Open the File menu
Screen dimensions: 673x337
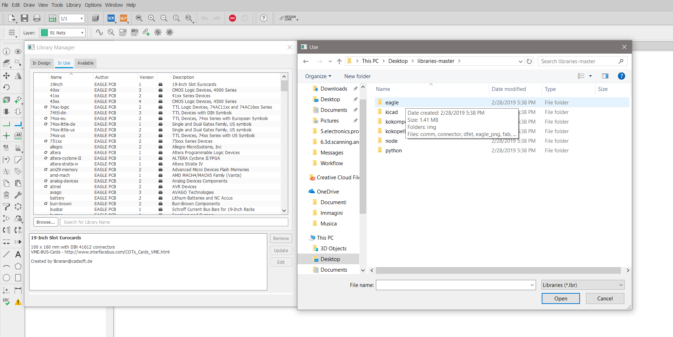pyautogui.click(x=5, y=5)
